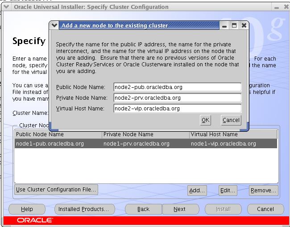Viewport: 290px width, 227px height.
Task: Select the Virtual Host Name column header
Action: [x=233, y=134]
